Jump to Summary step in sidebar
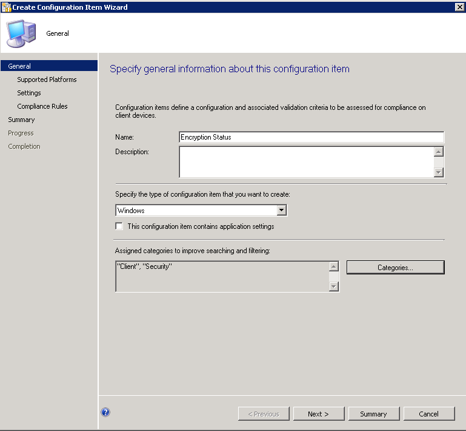466x431 pixels. click(x=22, y=120)
